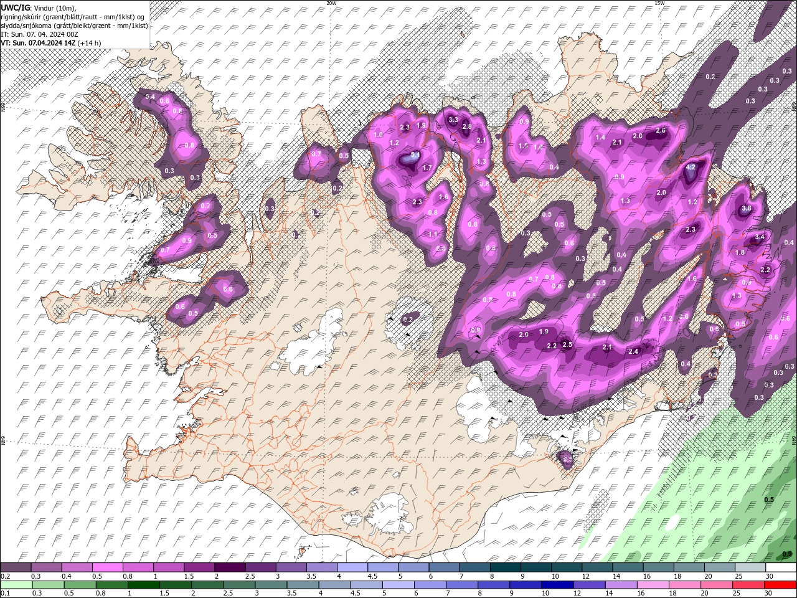
Task: Click the 4.2 snowfall value on map
Action: 690,167
